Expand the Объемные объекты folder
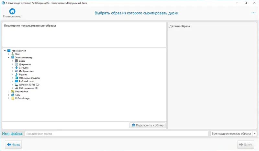The image size is (259, 151). 12,78
